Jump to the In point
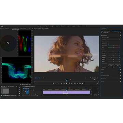The width and height of the screenshot is (123, 123). [x=61, y=84]
